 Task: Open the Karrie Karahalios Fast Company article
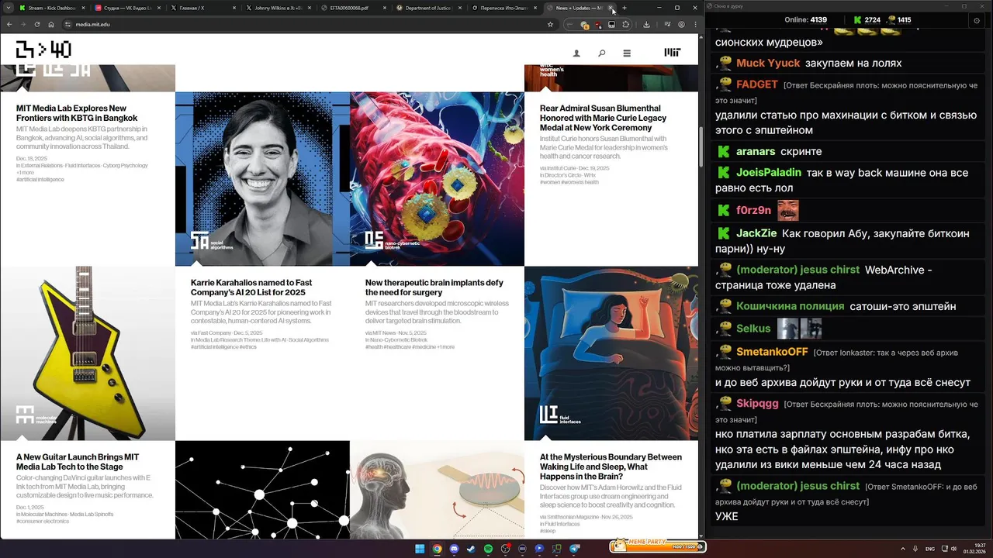tap(251, 288)
